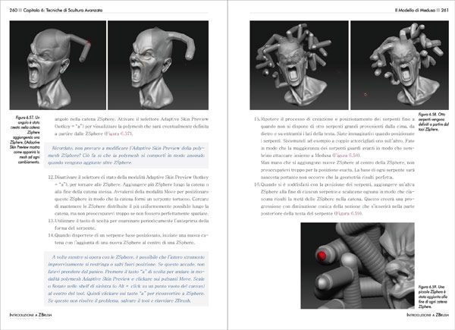This screenshot has width=455, height=330.
Task: Select the head image with angled ZSphere chain
Action: 58,65
